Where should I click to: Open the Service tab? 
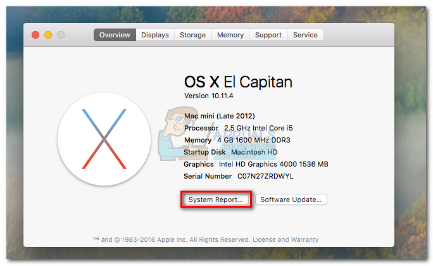305,35
